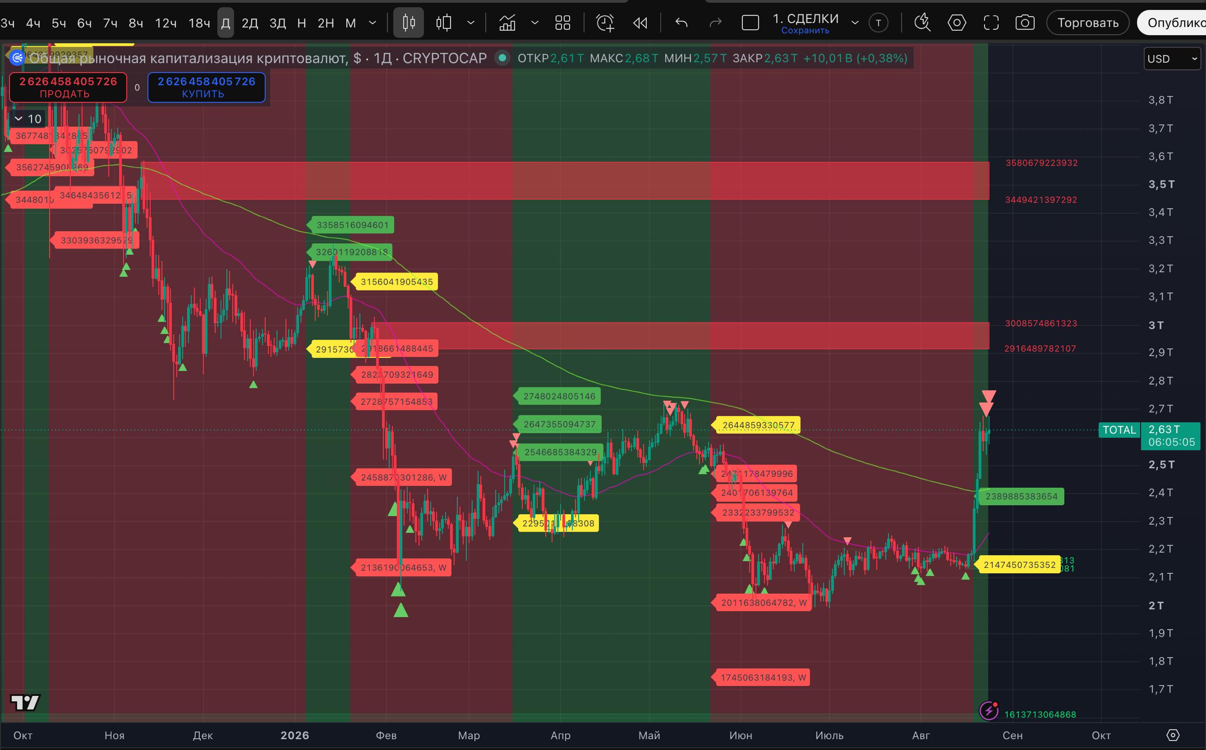
Task: Click the second chart style icon
Action: [443, 23]
